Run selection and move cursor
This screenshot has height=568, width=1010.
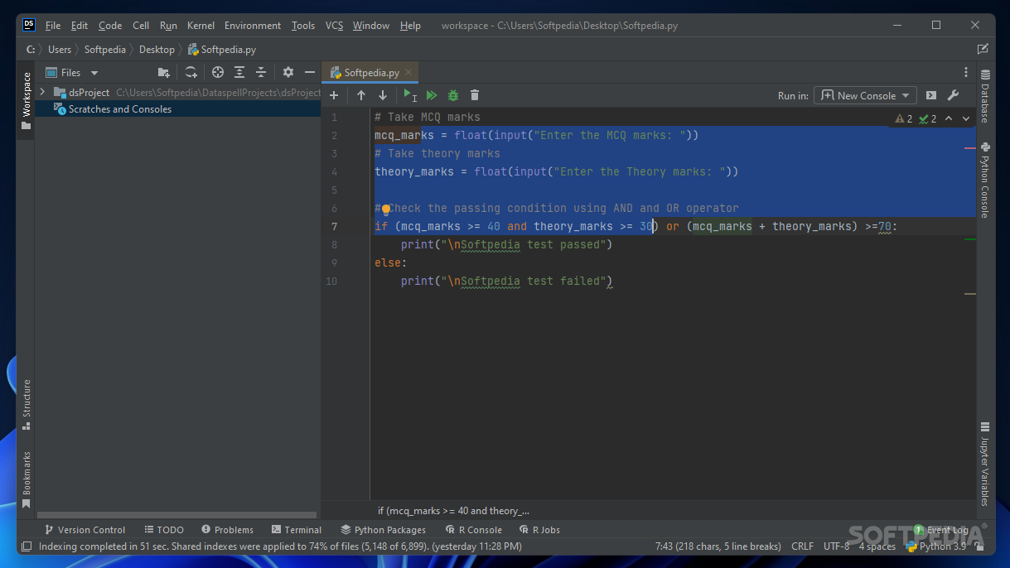[409, 96]
